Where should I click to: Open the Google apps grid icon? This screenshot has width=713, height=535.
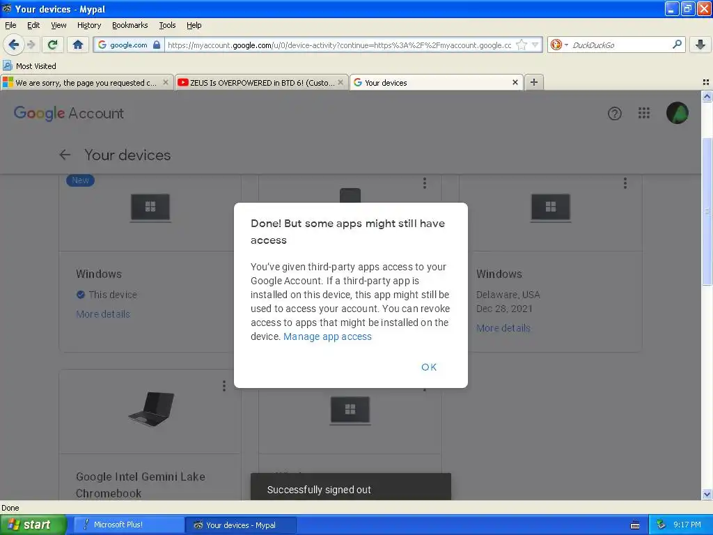click(x=644, y=113)
